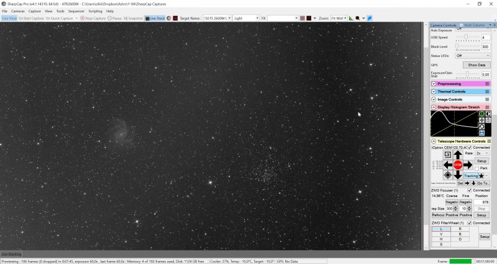Toggle the iOptron mount Connected checkbox
The image size is (497, 264).
[x=470, y=147]
